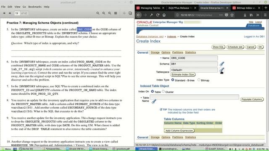
Task: Open the top Storage tab
Action: tap(155, 52)
